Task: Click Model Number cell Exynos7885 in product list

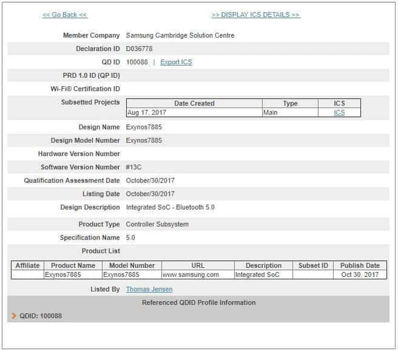Action: coord(132,274)
